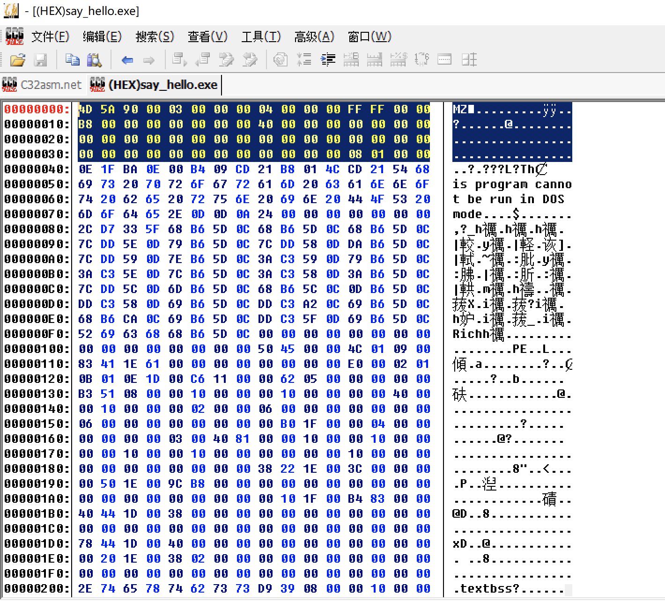This screenshot has height=601, width=665.
Task: Click the 000000F0: offset address
Action: (x=37, y=334)
